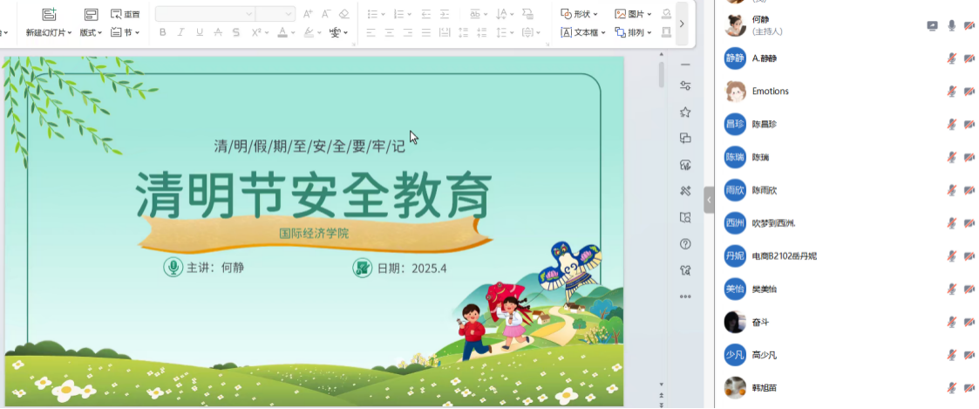This screenshot has width=979, height=409.
Task: Click the Italic formatting button
Action: 181,33
